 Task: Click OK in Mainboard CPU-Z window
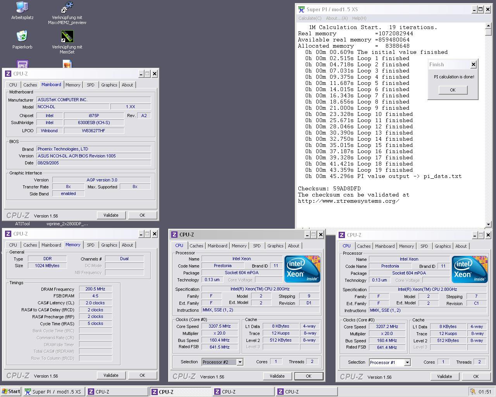(142, 215)
